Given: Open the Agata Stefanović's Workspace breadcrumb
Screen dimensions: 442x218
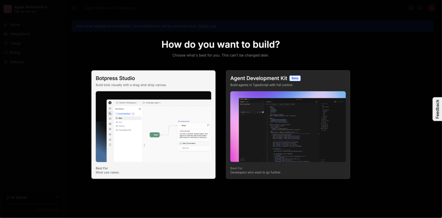Looking at the screenshot, I should [x=111, y=8].
